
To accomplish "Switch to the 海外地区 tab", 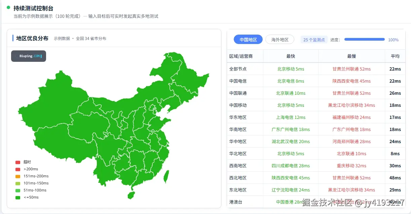I will (280, 40).
